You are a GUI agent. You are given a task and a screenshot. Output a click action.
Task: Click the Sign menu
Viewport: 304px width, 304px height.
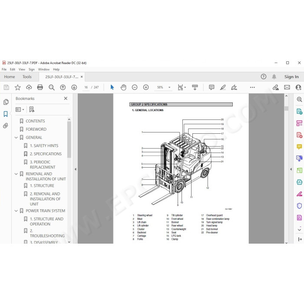click(x=31, y=69)
